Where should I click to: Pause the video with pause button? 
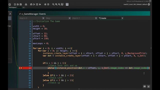[144, 86]
